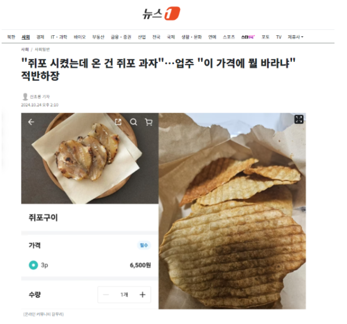
Task: Expand the article image to fullscreen
Action: [x=299, y=120]
